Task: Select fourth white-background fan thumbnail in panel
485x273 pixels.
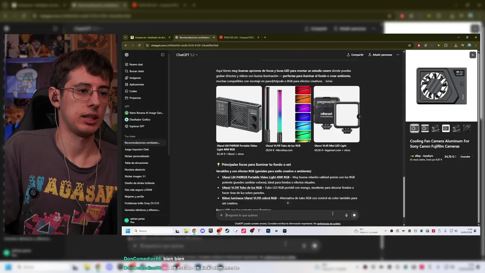Action: [x=446, y=129]
